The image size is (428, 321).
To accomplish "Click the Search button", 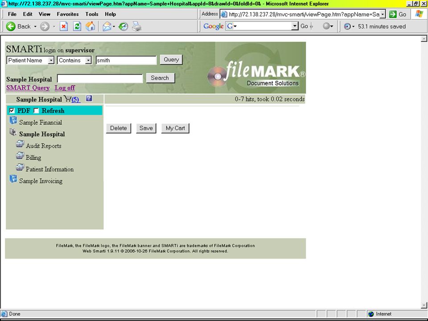I will 160,78.
